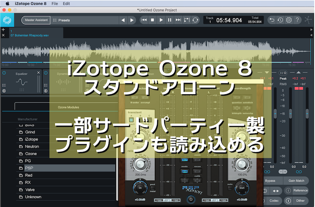315x207 pixels.
Task: Open the Edit menu
Action: pos(66,4)
